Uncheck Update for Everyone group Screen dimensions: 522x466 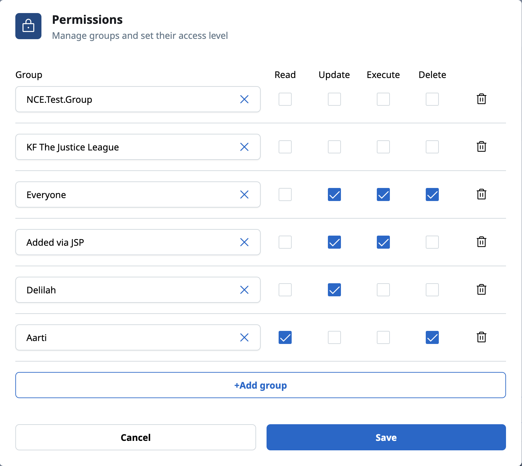coord(334,194)
